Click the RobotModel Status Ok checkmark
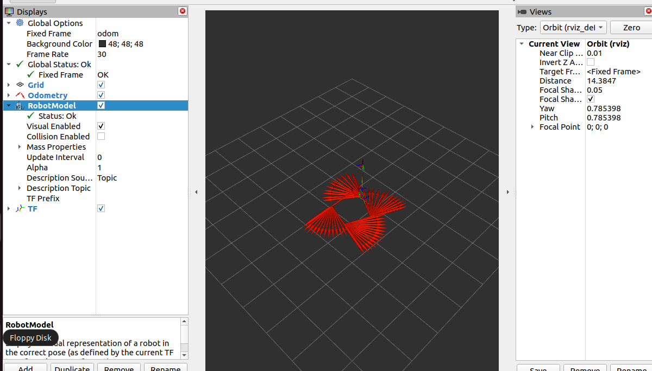 click(x=31, y=116)
